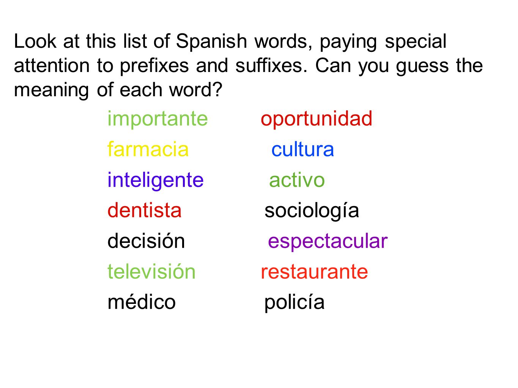
Task: Select the green word activo
Action: coord(297,180)
